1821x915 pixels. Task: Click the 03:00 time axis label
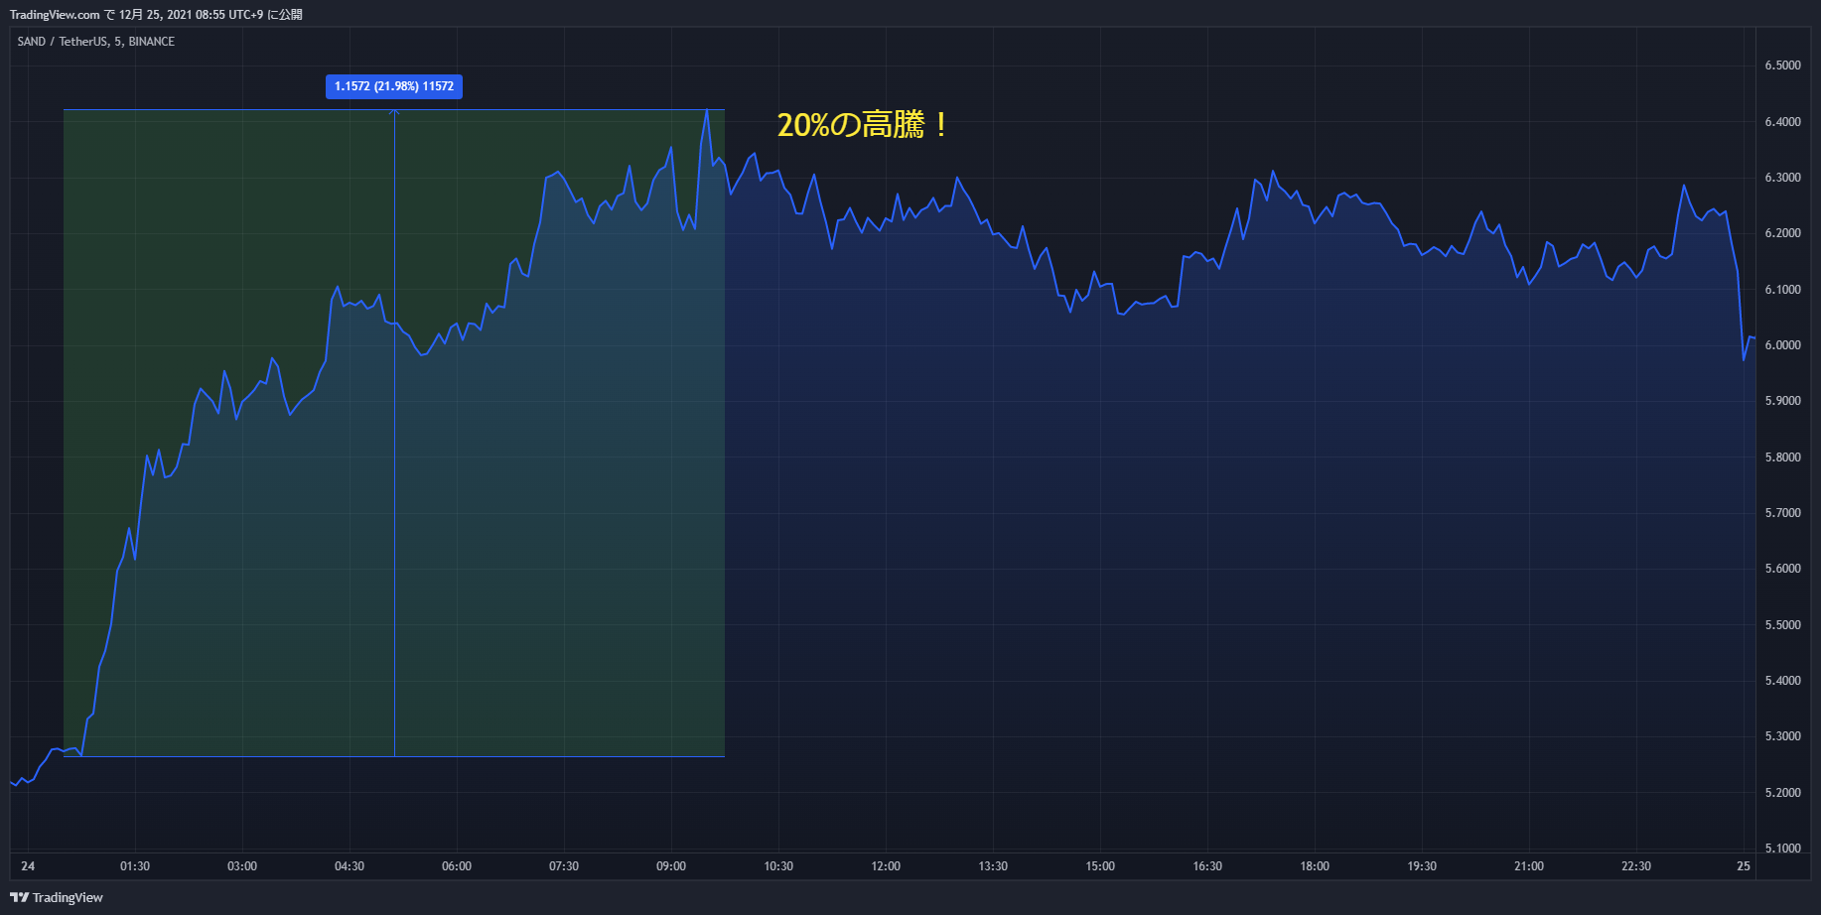tap(242, 866)
